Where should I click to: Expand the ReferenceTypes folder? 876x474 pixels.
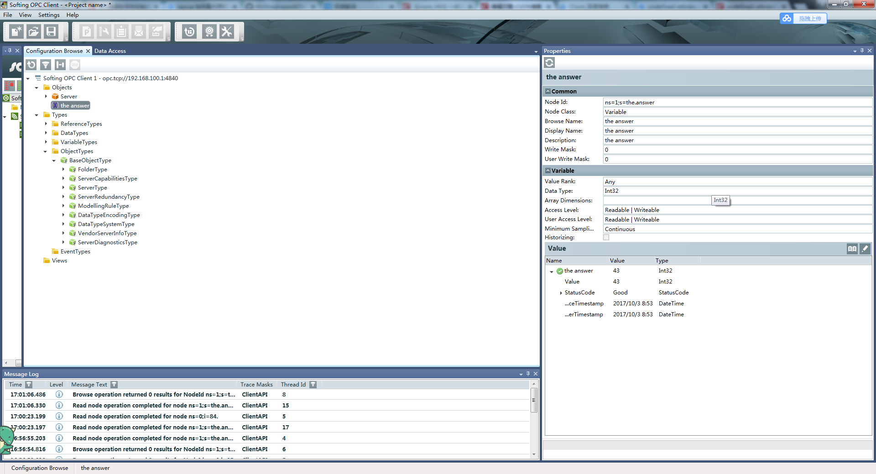point(46,124)
